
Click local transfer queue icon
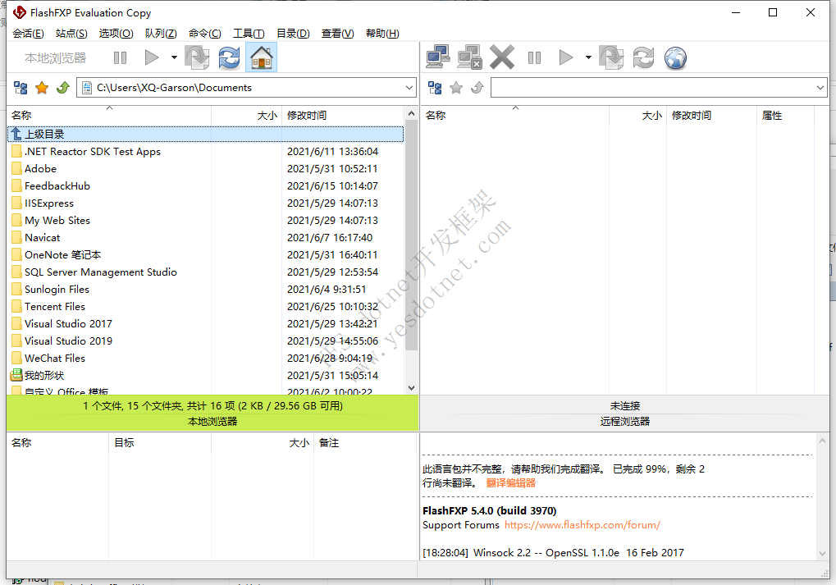197,57
